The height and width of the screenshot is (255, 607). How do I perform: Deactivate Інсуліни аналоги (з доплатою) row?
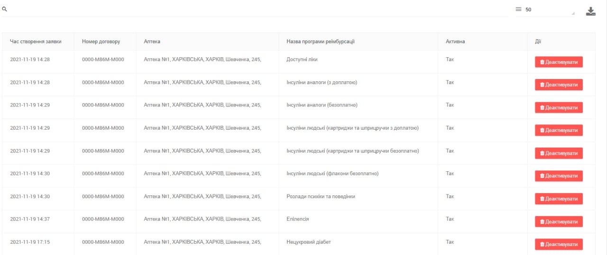pyautogui.click(x=559, y=85)
